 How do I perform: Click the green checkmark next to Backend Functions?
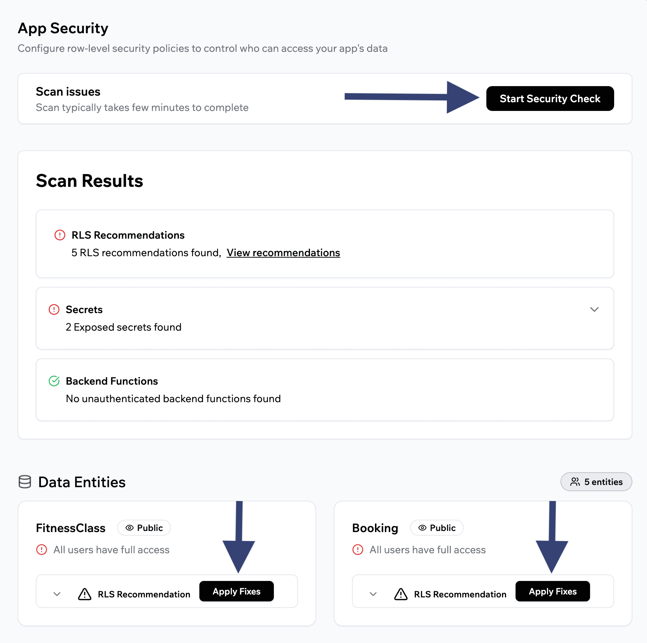click(x=54, y=381)
